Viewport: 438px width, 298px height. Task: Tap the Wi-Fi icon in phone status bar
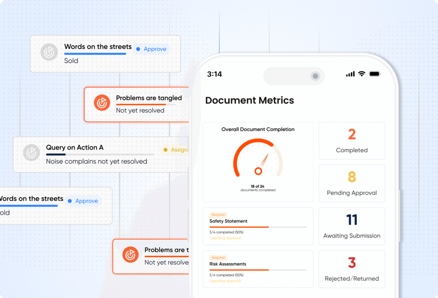click(x=361, y=74)
